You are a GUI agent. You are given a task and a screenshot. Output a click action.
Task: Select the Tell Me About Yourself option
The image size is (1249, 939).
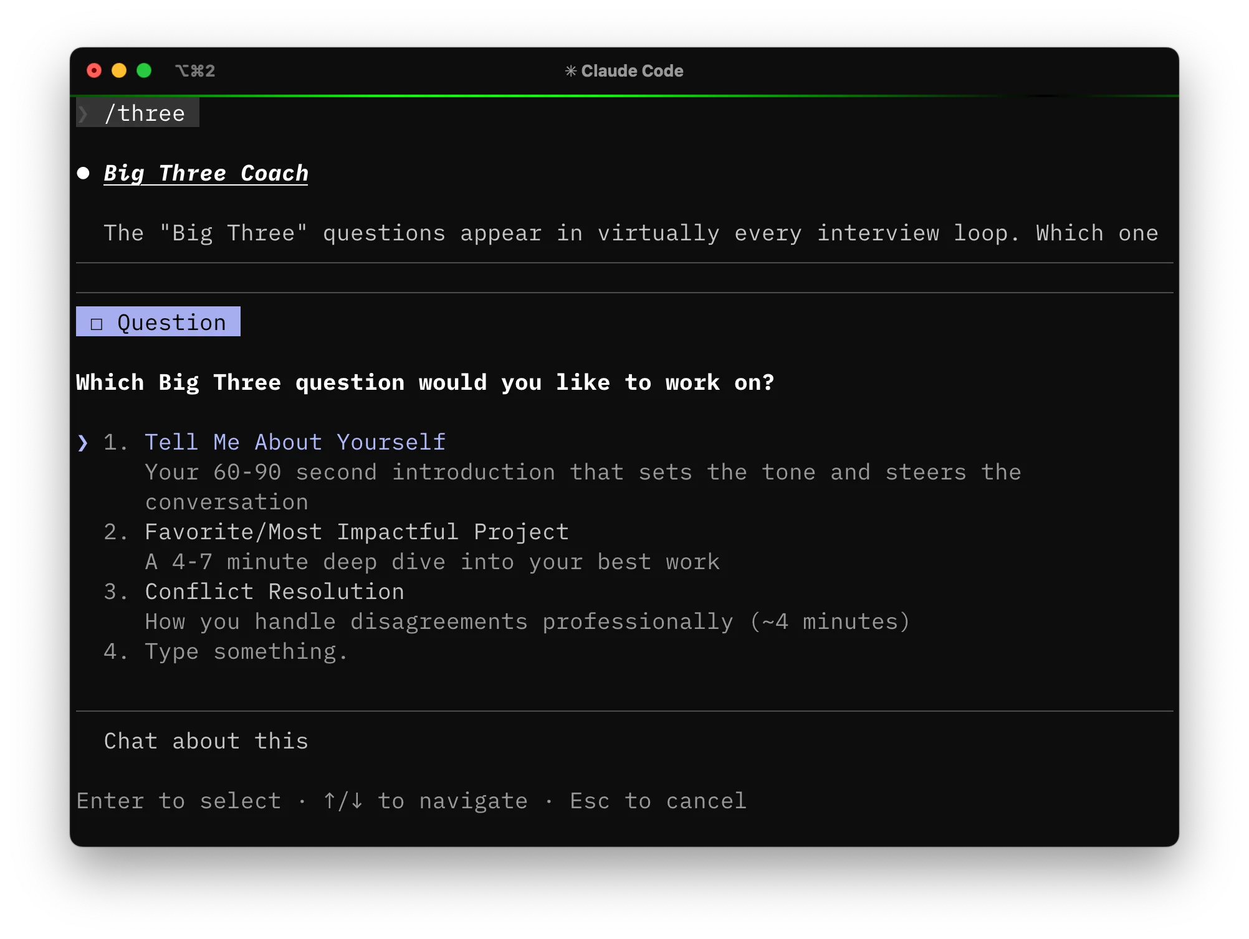pyautogui.click(x=295, y=442)
